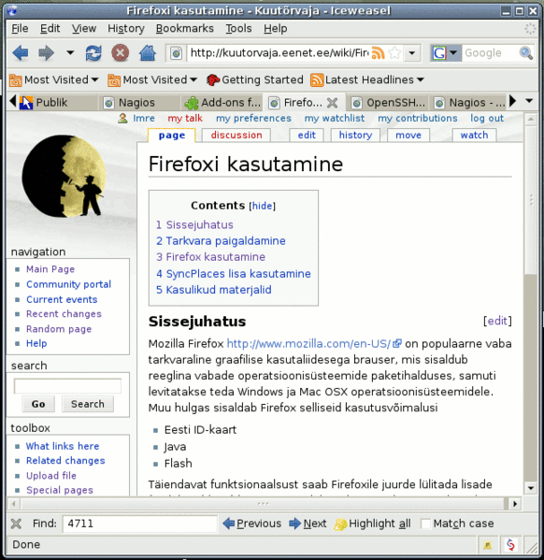Open the Google search engine selector dropdown

click(445, 53)
